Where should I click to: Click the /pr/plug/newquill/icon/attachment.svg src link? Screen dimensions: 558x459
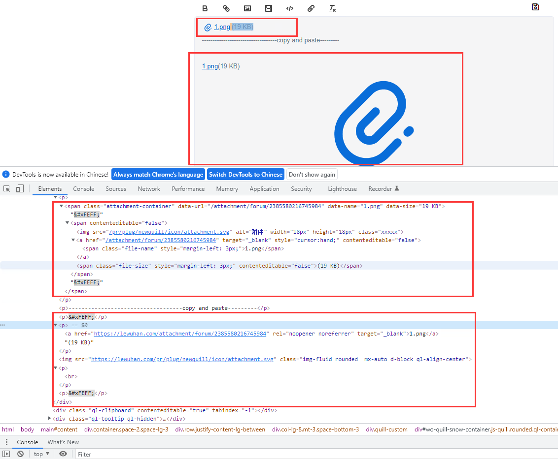coord(169,232)
